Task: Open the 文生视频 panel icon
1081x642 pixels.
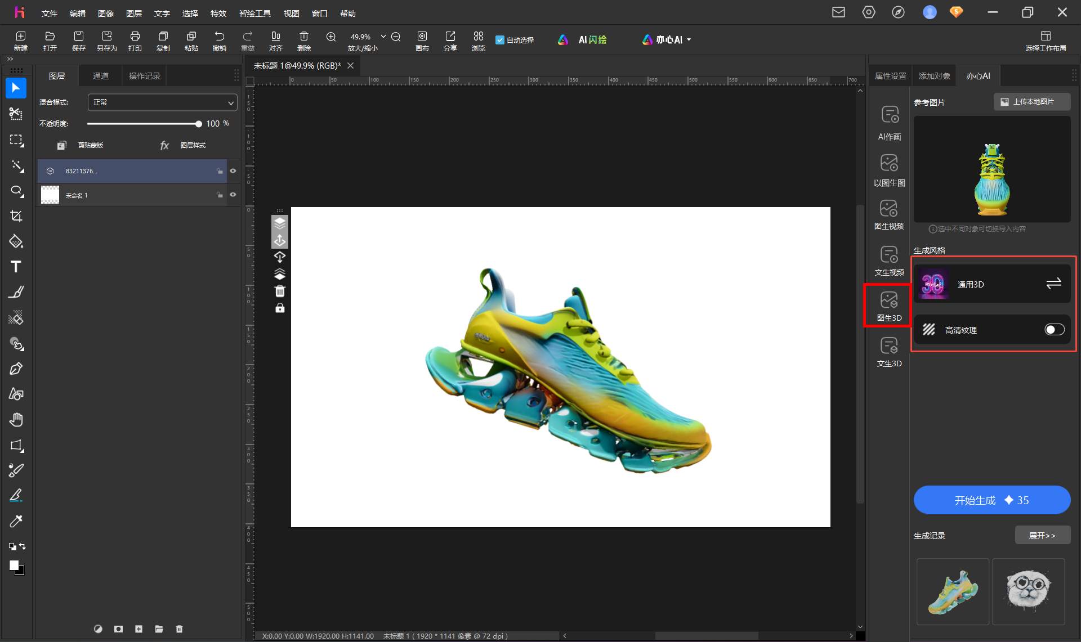Action: [x=890, y=260]
